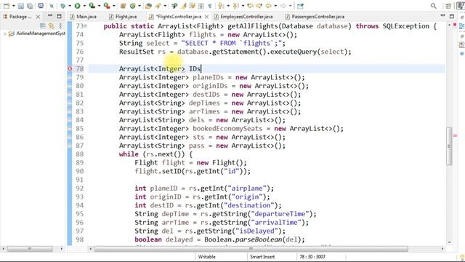465x262 pixels.
Task: Close the FlightsController.java tab
Action: (x=206, y=17)
